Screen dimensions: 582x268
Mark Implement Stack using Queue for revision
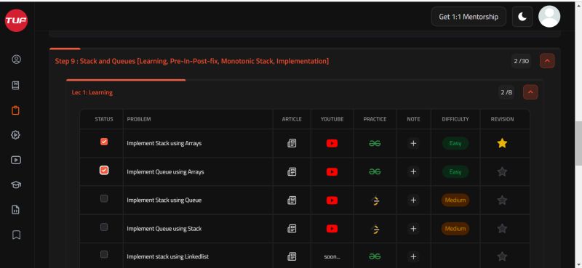502,200
